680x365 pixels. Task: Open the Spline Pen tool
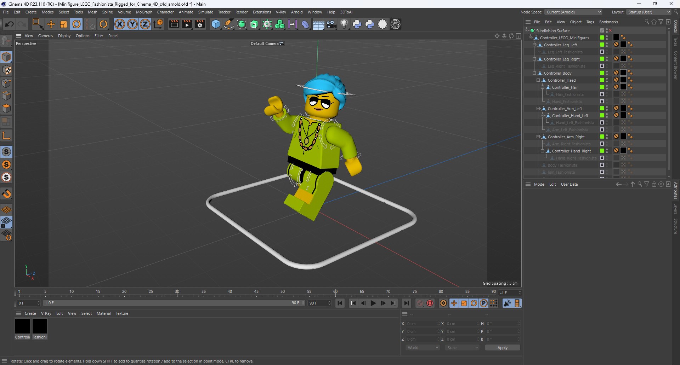pyautogui.click(x=229, y=24)
